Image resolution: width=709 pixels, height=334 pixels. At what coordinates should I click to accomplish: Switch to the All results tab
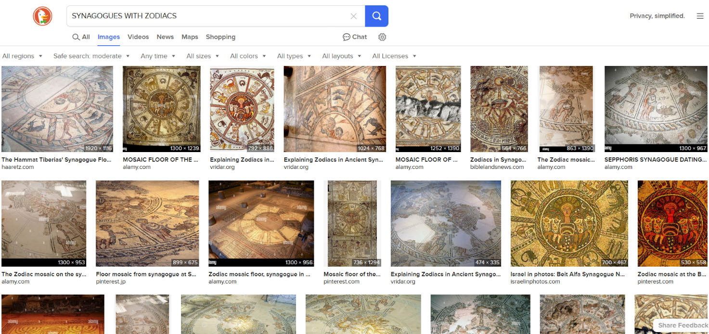[x=81, y=37]
